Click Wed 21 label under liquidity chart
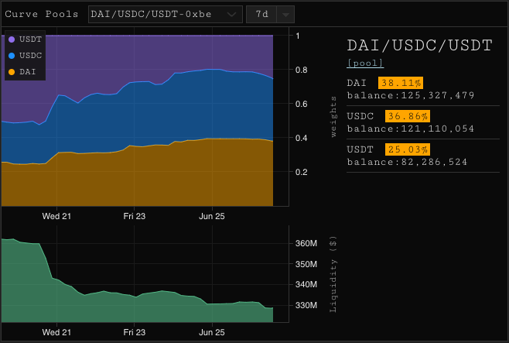The width and height of the screenshot is (509, 343). tap(56, 332)
